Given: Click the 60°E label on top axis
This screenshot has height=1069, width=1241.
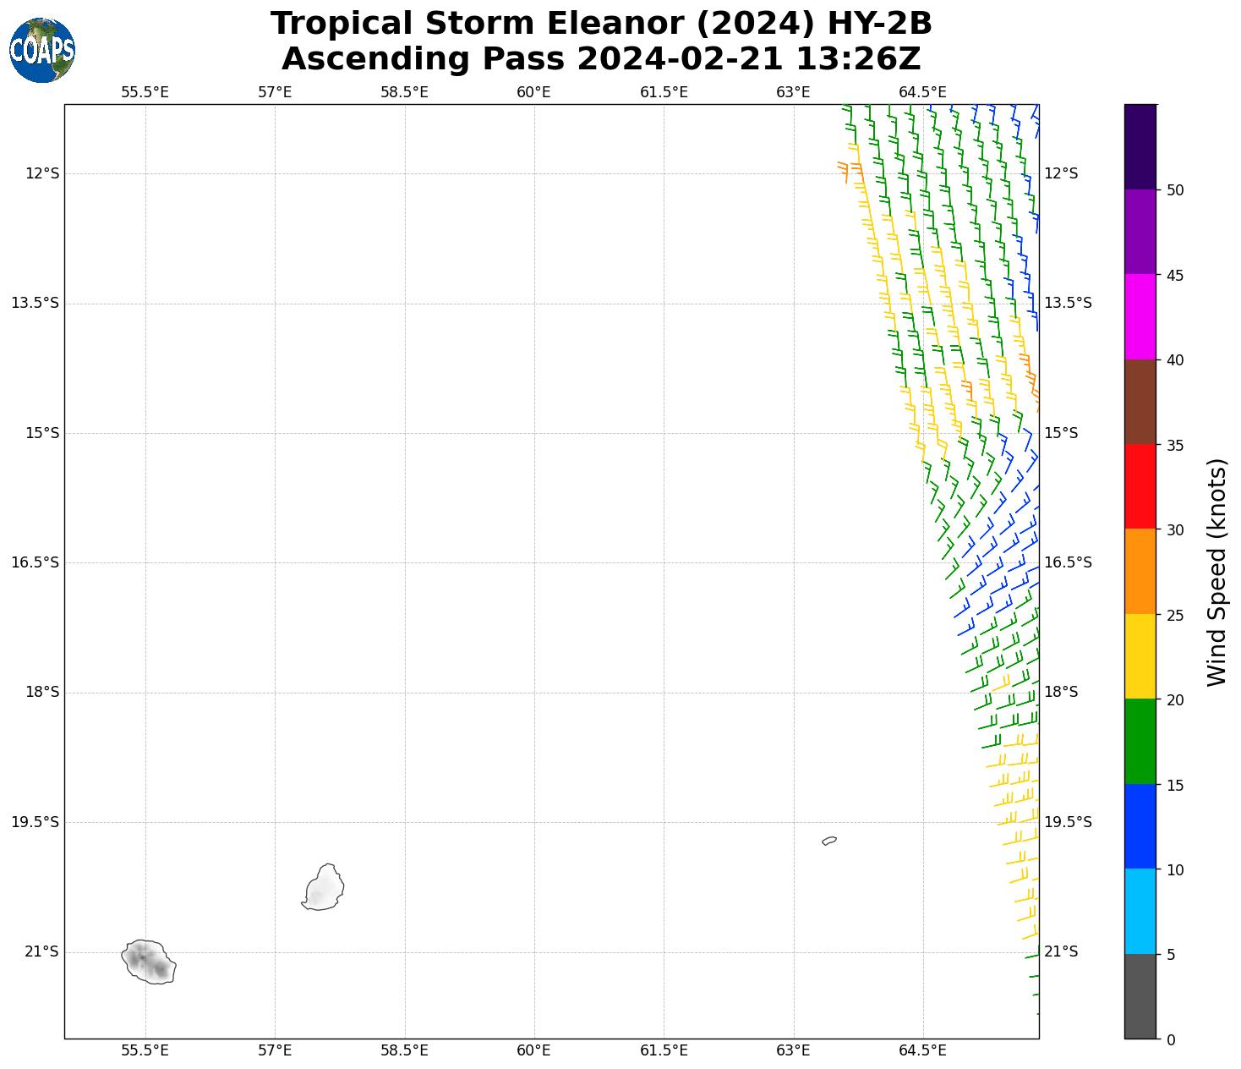Looking at the screenshot, I should tap(533, 92).
